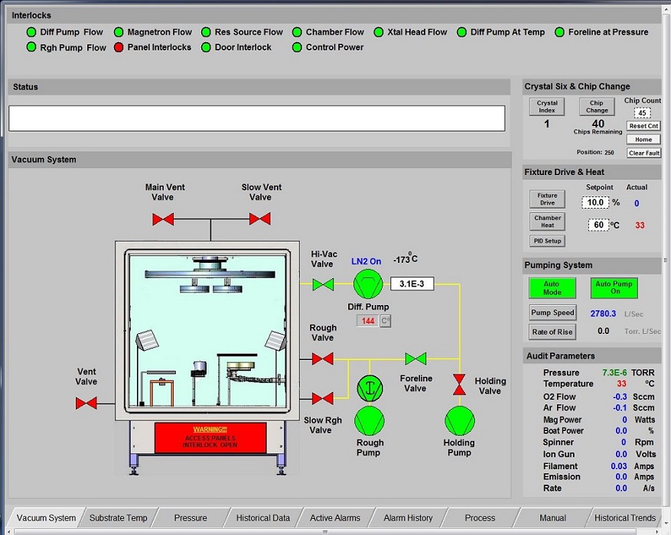
Task: Click the Clear Fault button
Action: (x=643, y=152)
